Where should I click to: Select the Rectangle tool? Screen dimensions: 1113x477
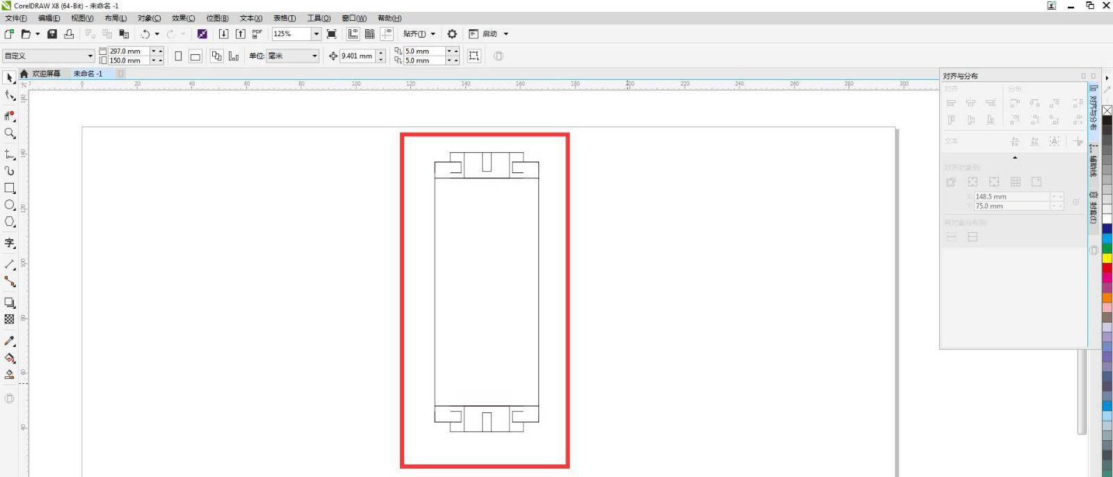[x=10, y=188]
